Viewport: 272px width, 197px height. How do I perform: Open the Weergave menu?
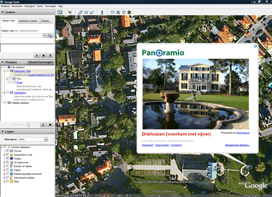pyautogui.click(x=29, y=6)
